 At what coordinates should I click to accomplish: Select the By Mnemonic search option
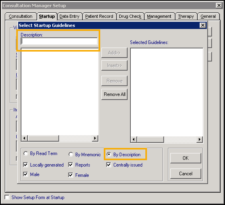(71, 154)
